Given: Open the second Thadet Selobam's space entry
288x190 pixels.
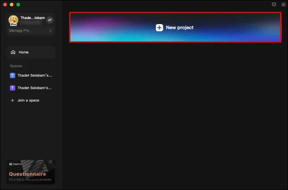Looking at the screenshot, I should 31,88.
